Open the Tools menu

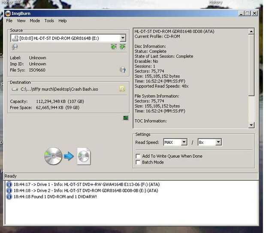(49, 21)
